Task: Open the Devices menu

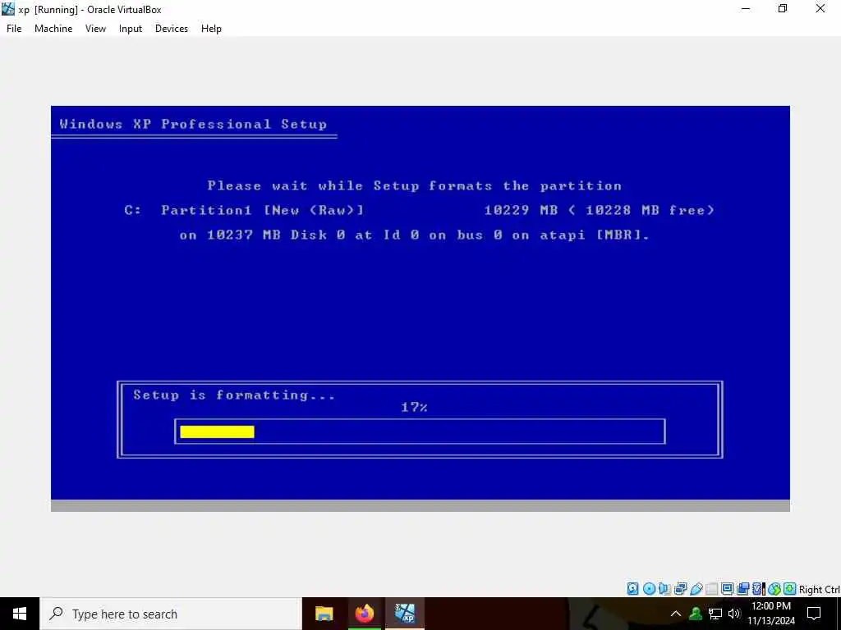Action: (172, 29)
